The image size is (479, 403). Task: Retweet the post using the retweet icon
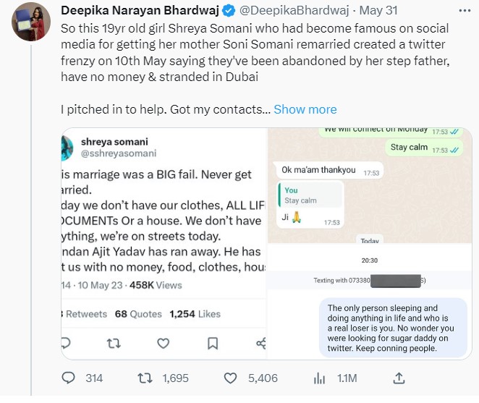pos(145,378)
